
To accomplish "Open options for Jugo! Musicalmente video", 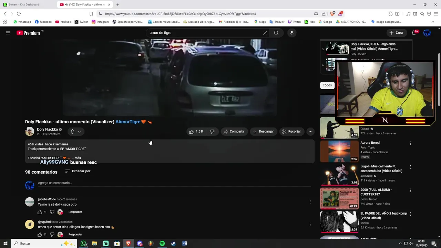I will tap(410, 167).
